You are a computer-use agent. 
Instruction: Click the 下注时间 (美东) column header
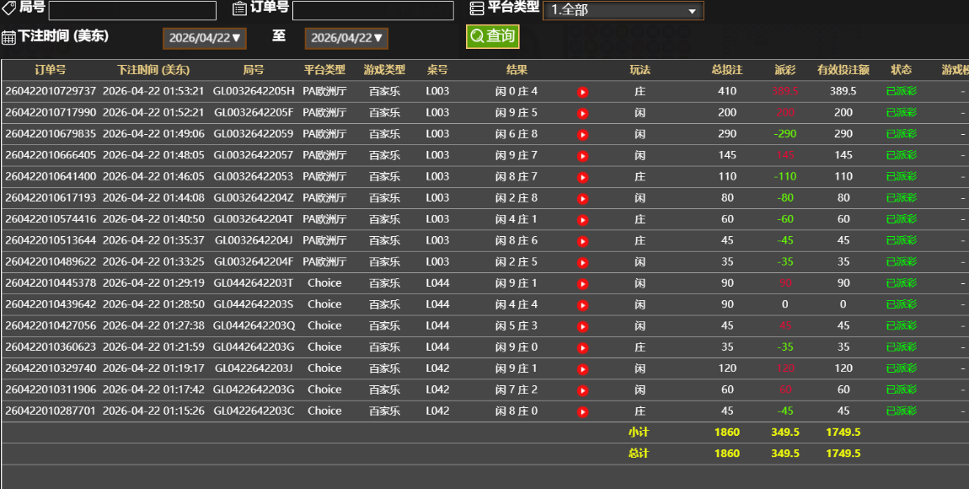coord(153,70)
